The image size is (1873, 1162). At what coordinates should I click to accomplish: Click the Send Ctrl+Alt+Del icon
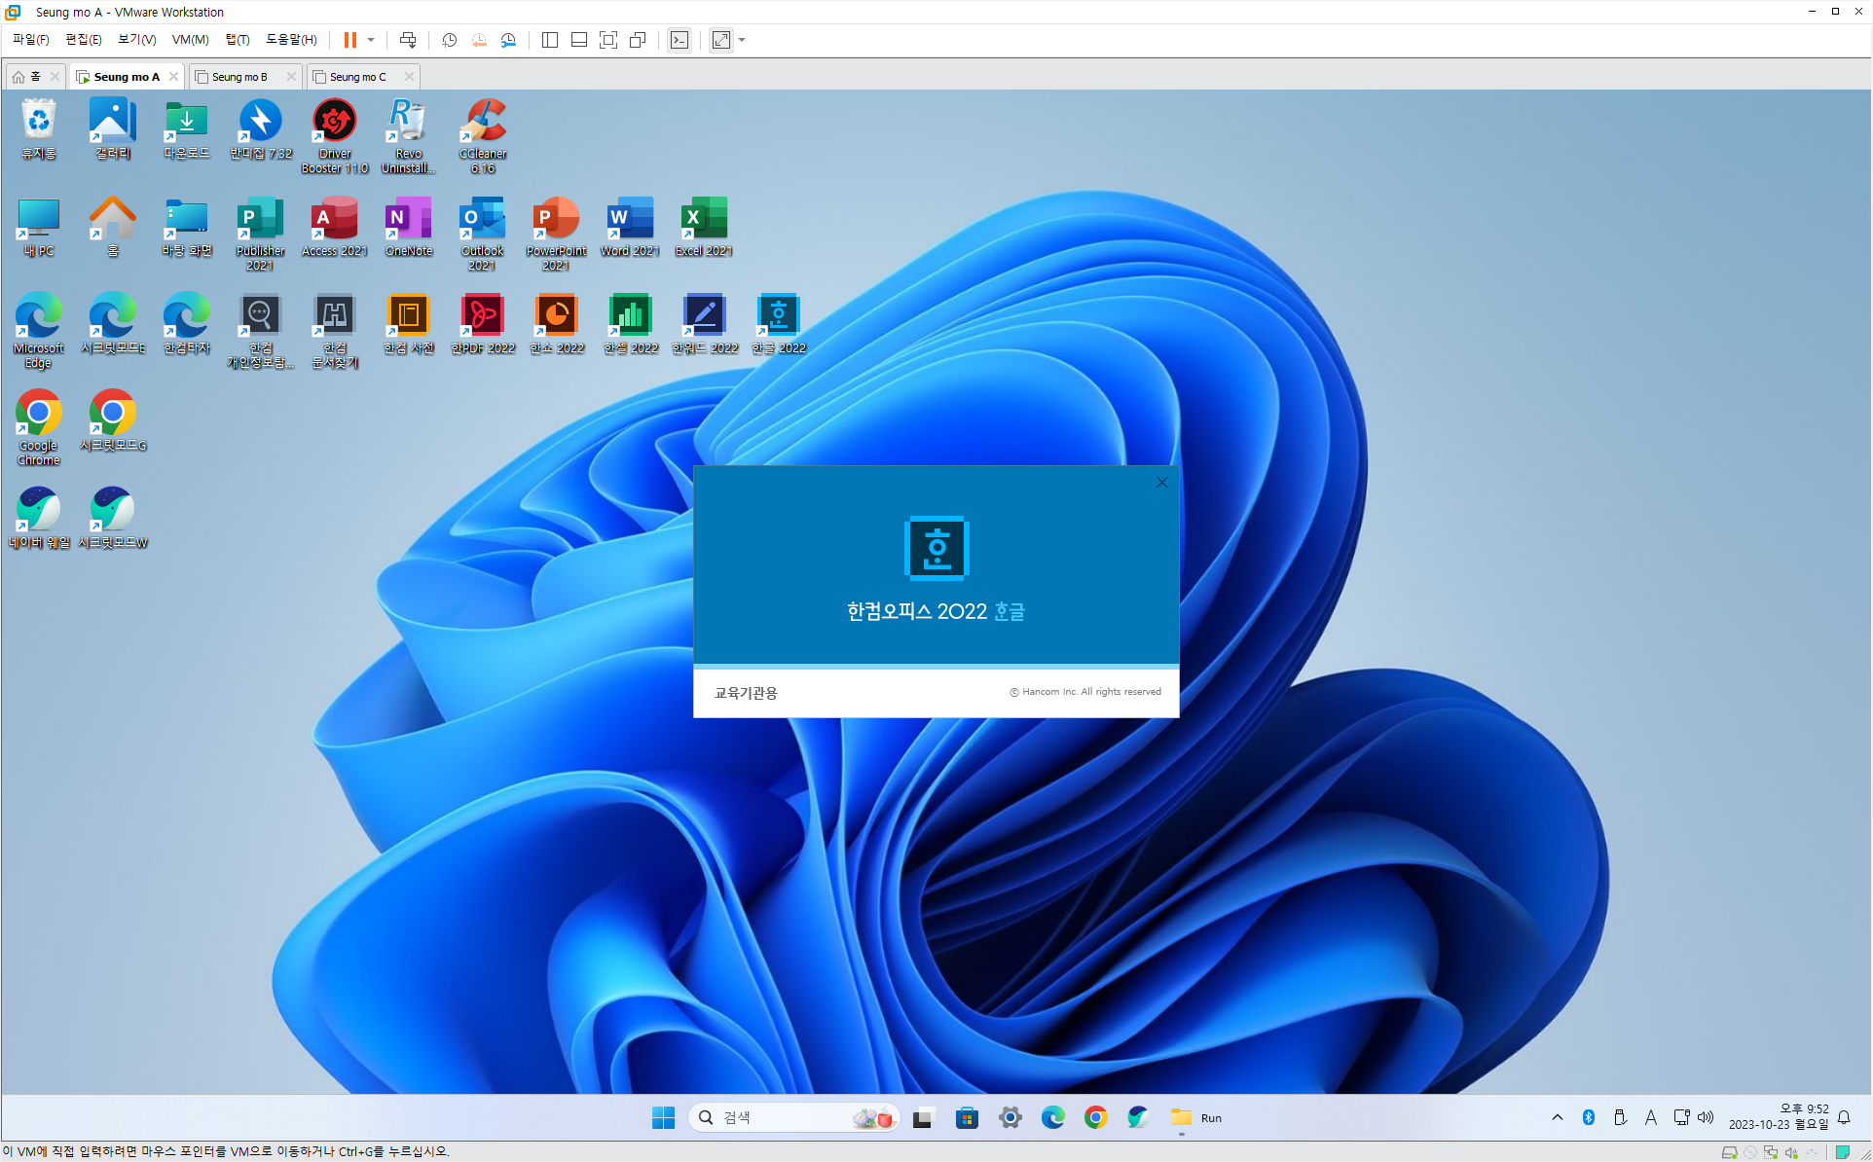[408, 40]
